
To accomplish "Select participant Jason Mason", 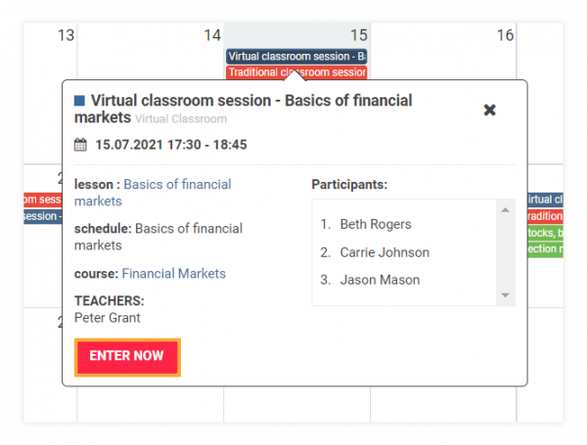I will point(380,280).
